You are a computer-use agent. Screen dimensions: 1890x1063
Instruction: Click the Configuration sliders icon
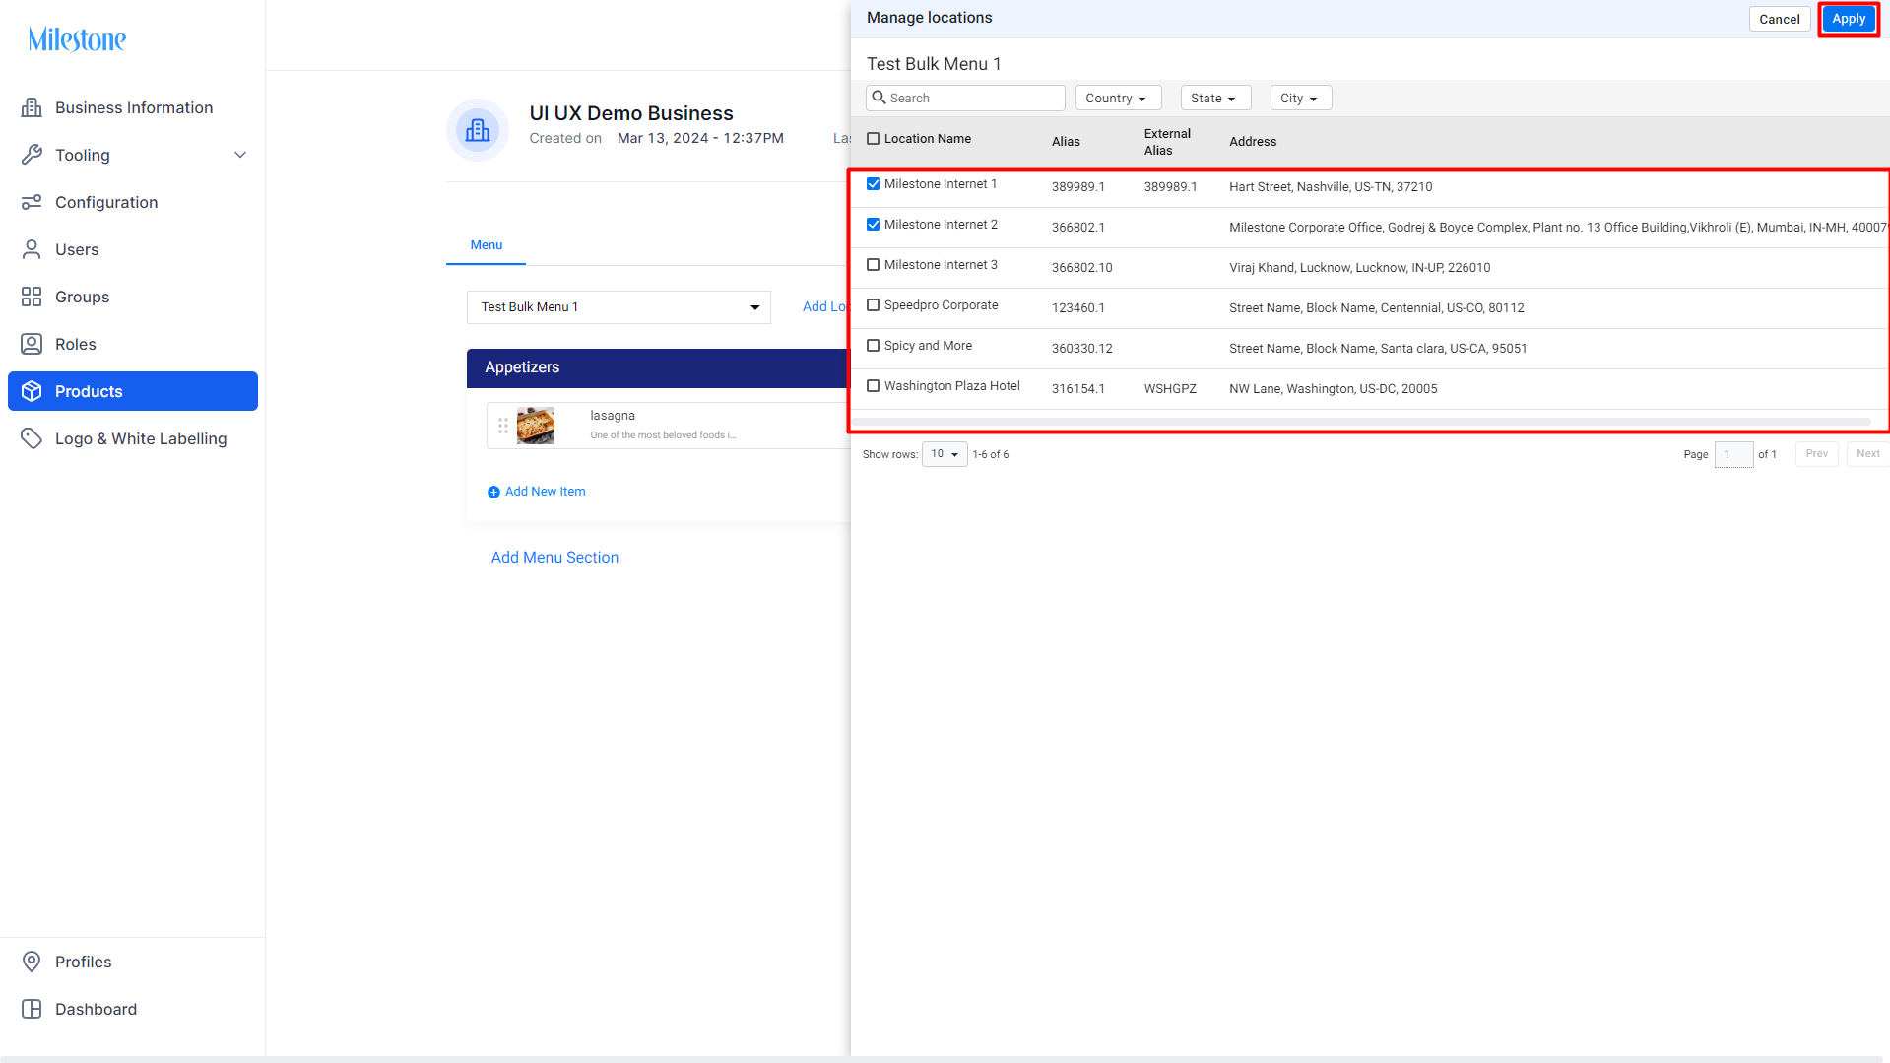coord(32,202)
